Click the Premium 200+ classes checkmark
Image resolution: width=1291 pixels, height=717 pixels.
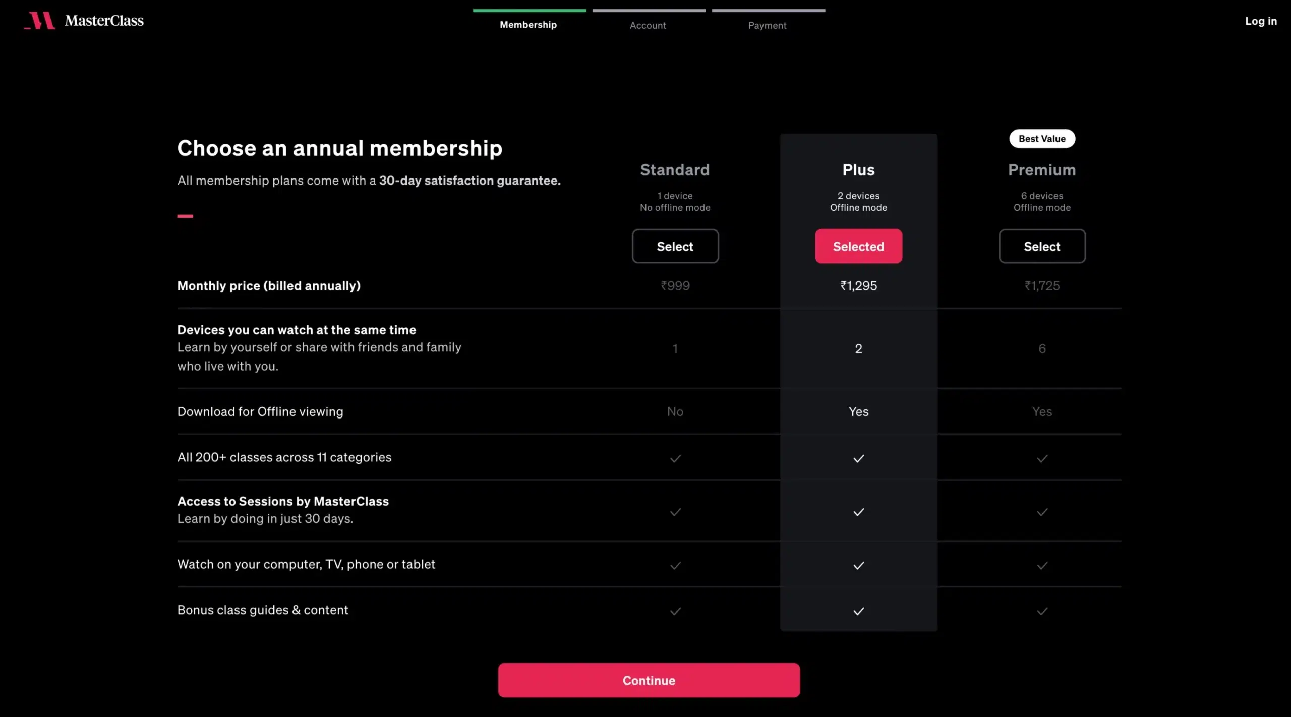pyautogui.click(x=1042, y=459)
